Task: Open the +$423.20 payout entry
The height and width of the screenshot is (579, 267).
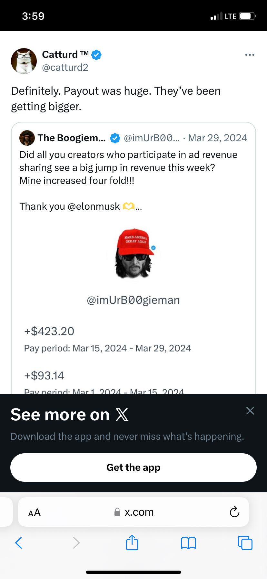Action: pyautogui.click(x=49, y=331)
